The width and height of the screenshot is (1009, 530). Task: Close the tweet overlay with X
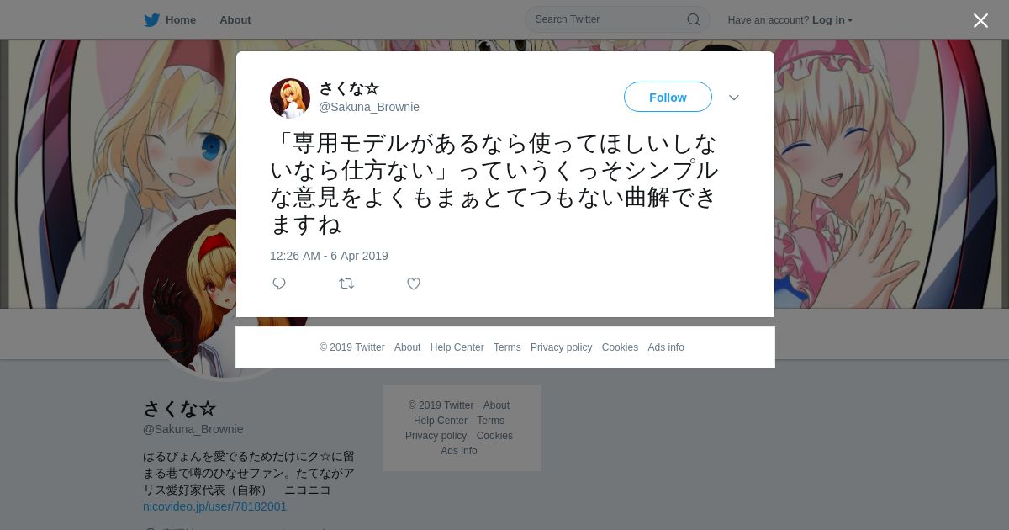click(980, 20)
